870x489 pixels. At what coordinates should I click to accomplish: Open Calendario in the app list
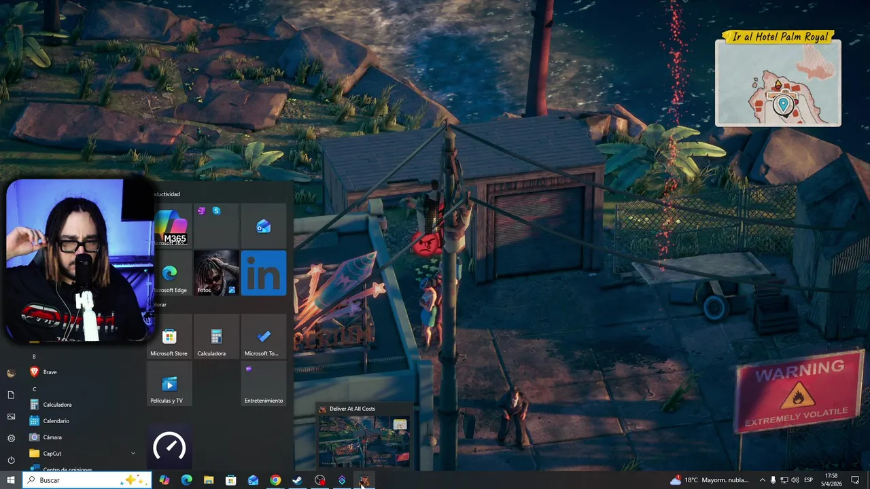[x=82, y=421]
